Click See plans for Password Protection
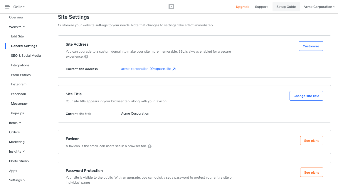The image size is (338, 188). [x=312, y=173]
